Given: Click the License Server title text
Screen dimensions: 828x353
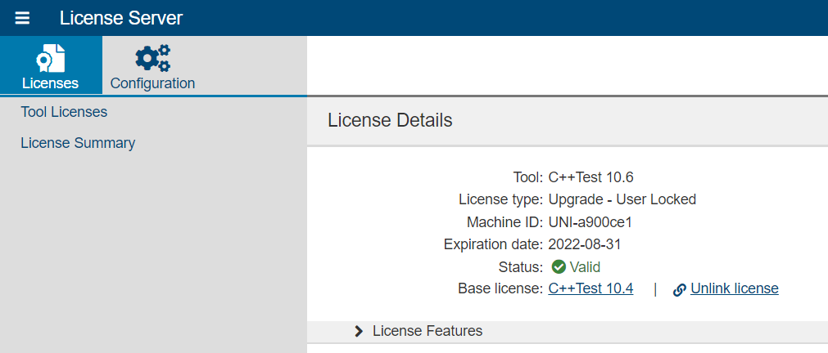Looking at the screenshot, I should [121, 18].
